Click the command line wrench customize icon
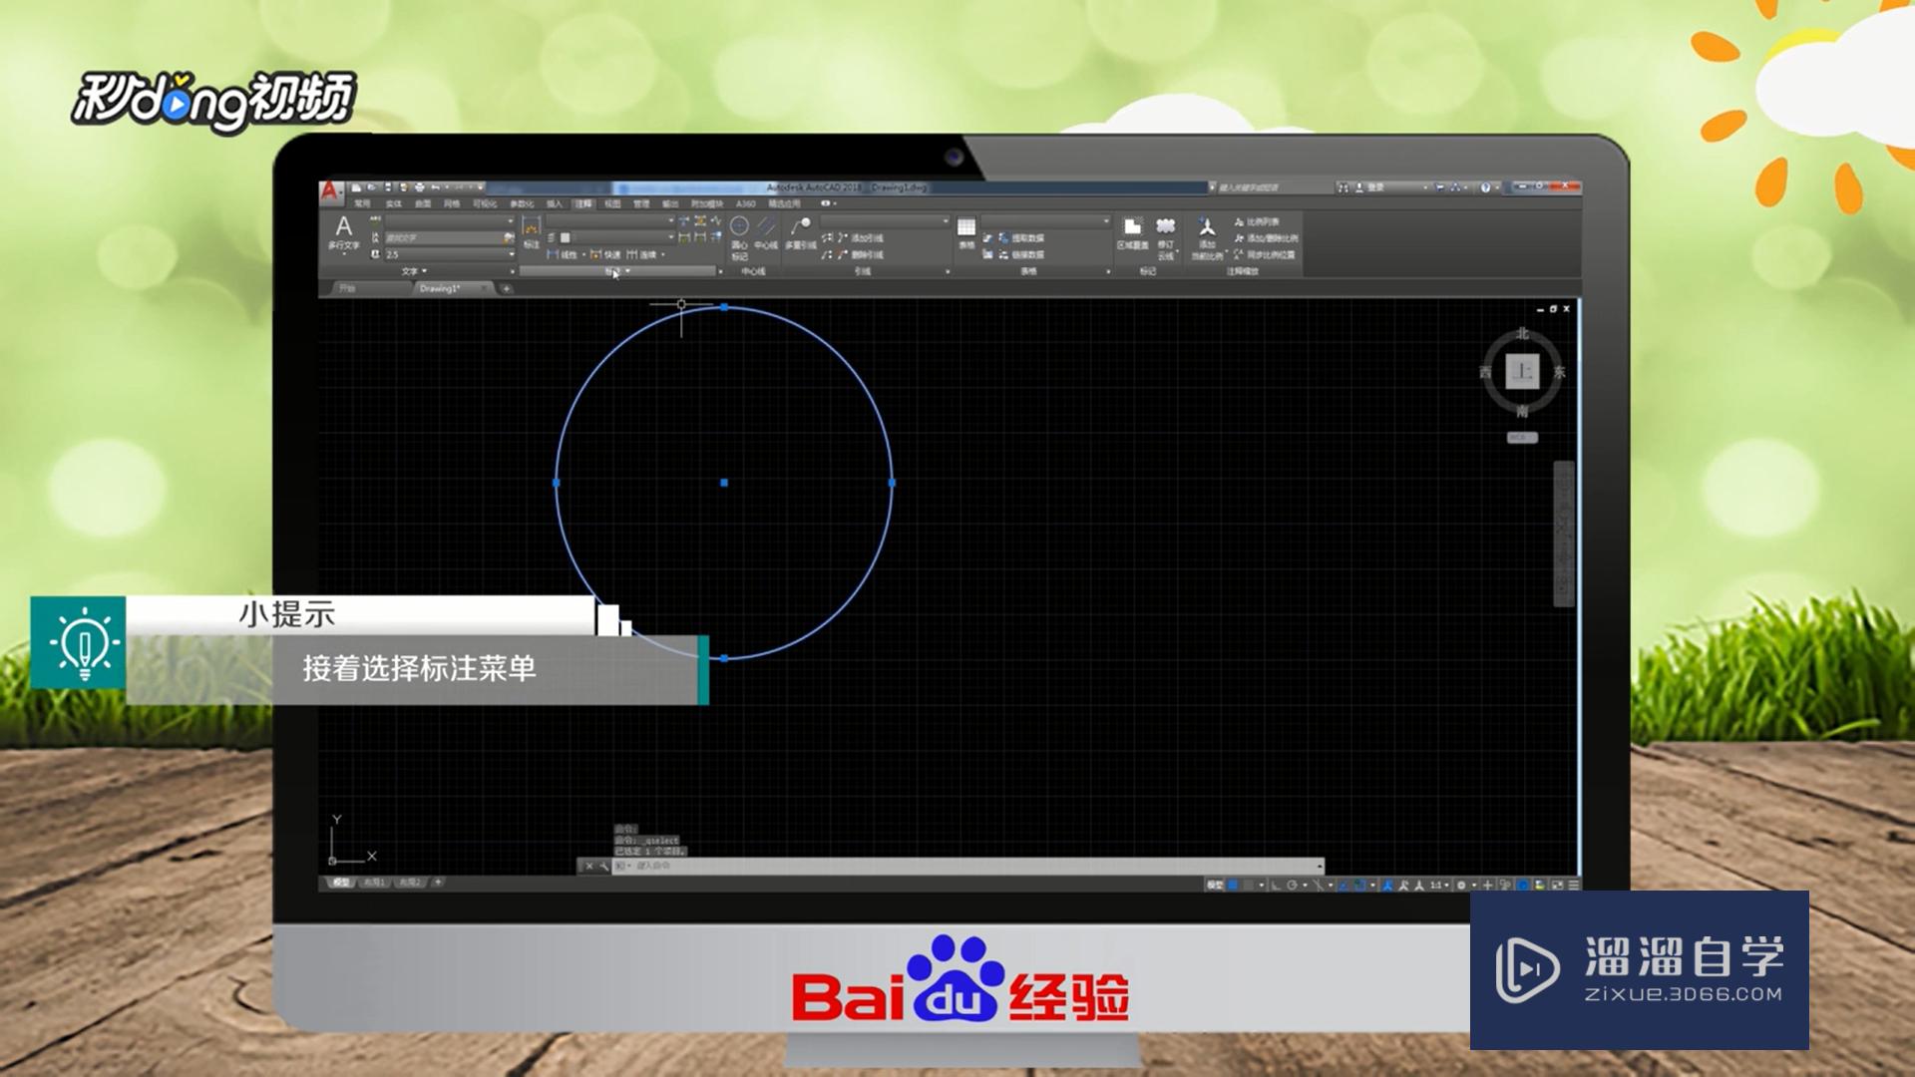The width and height of the screenshot is (1915, 1077). (603, 866)
